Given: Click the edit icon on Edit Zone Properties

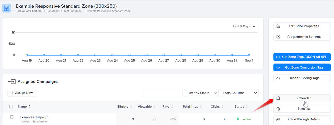Looking at the screenshot, I should pos(278,26).
